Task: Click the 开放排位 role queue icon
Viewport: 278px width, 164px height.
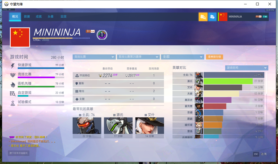Action: [77, 76]
